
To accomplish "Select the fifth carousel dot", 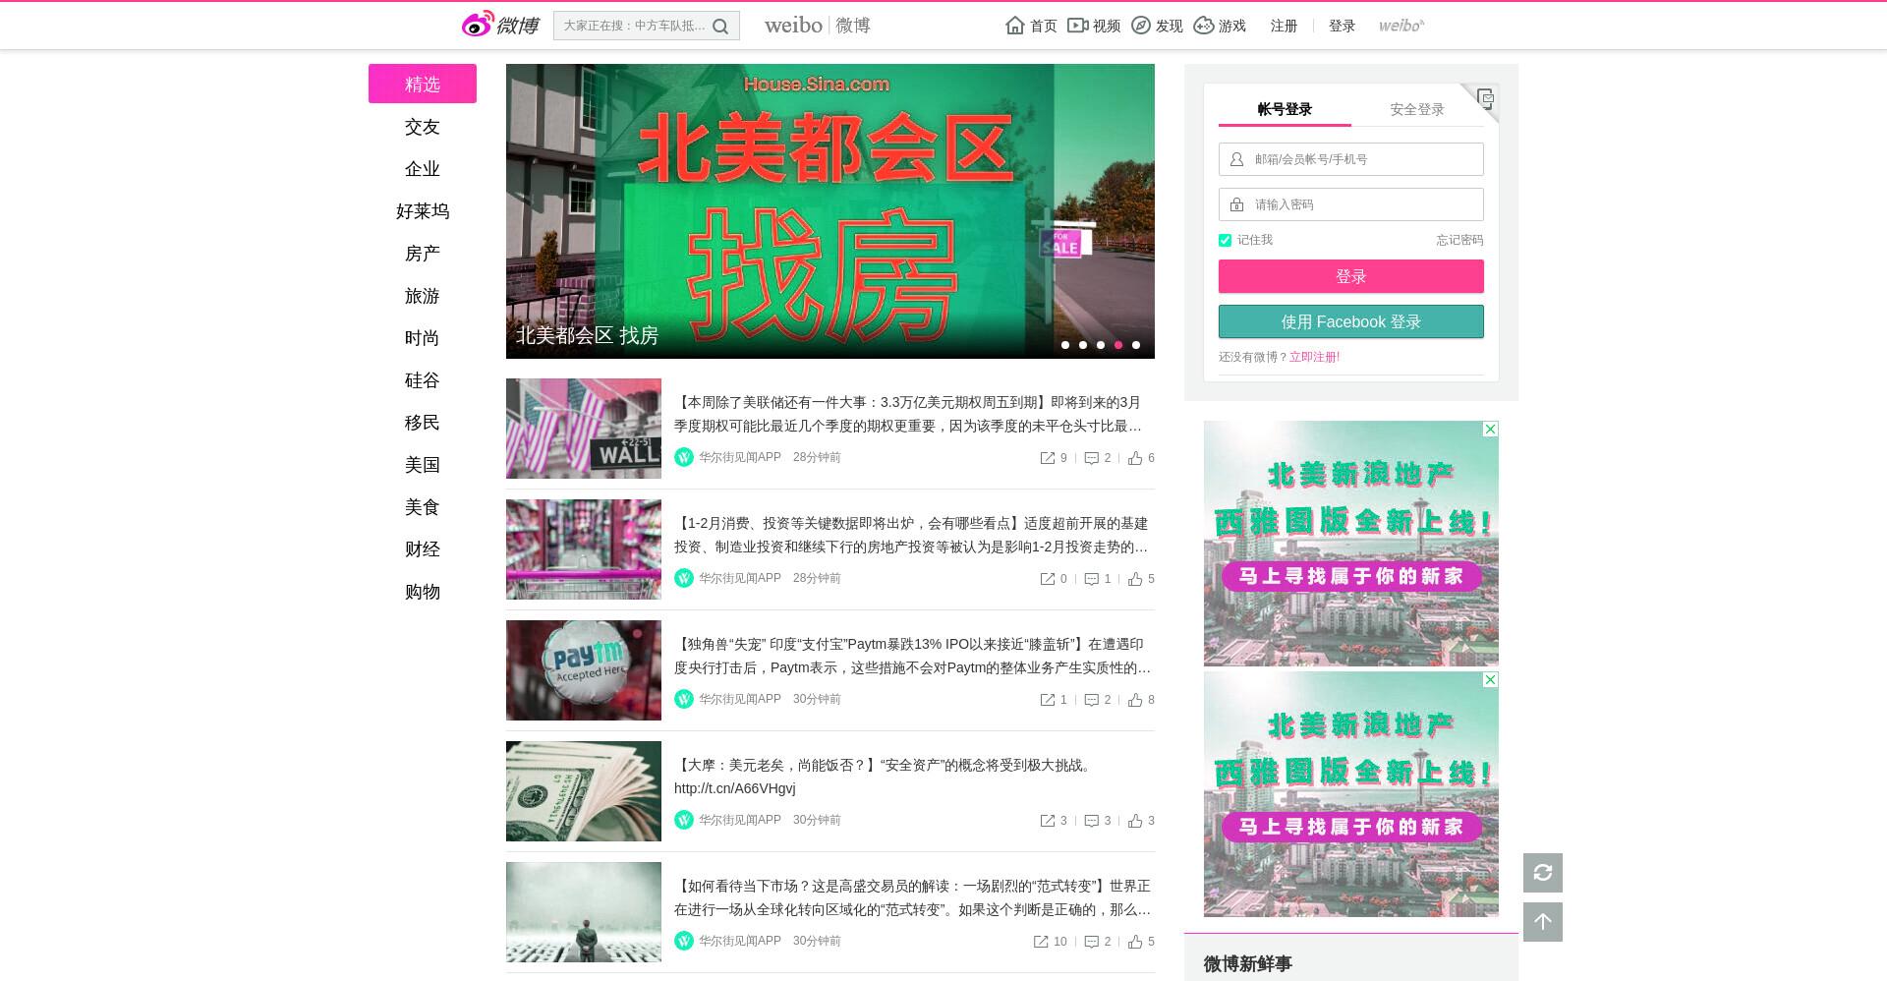I will (1136, 345).
